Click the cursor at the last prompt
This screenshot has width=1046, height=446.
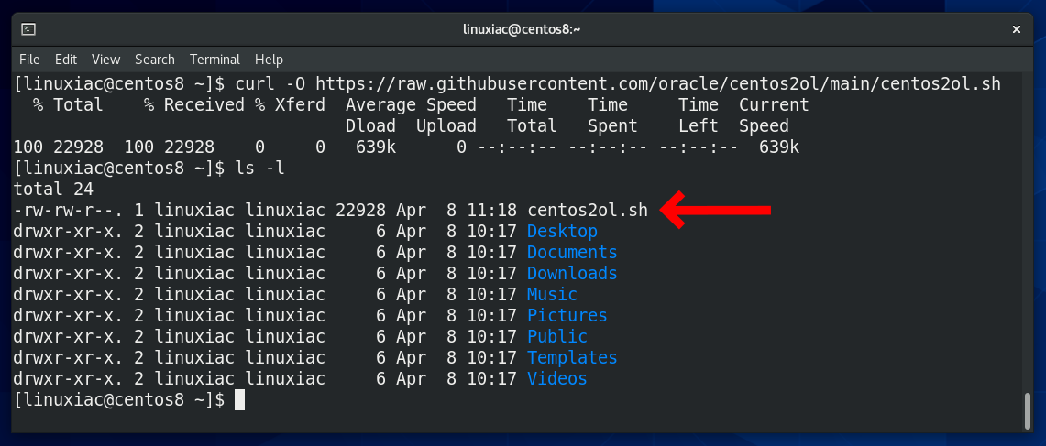click(240, 400)
